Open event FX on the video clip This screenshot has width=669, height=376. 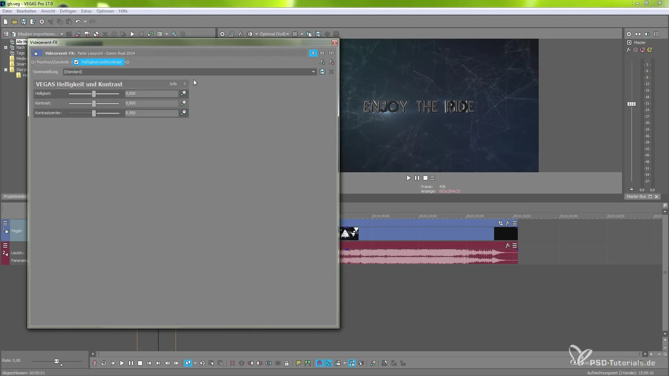(x=508, y=223)
